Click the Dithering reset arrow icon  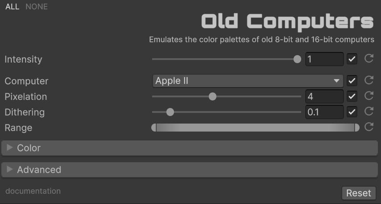click(x=369, y=112)
